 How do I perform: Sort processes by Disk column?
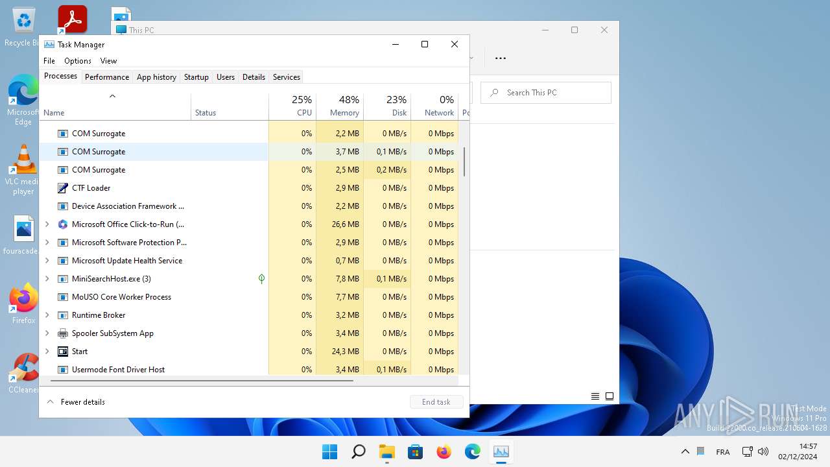point(387,106)
